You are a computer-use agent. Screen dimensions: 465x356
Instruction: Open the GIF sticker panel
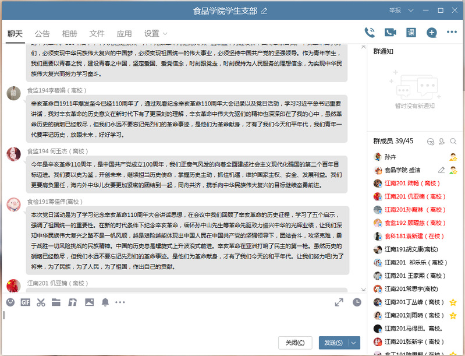(x=26, y=302)
